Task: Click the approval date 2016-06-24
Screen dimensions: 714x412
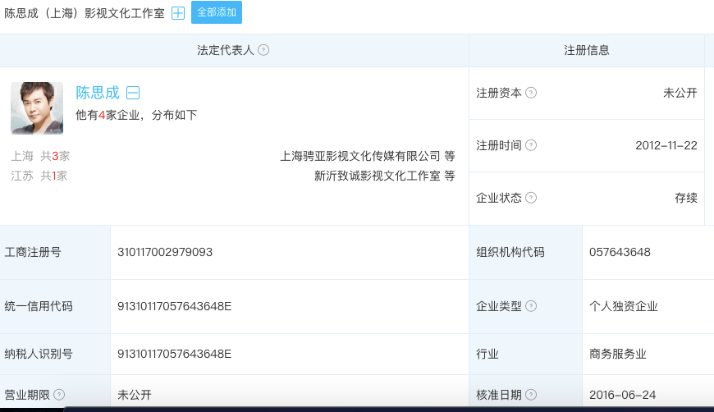Action: pyautogui.click(x=622, y=395)
